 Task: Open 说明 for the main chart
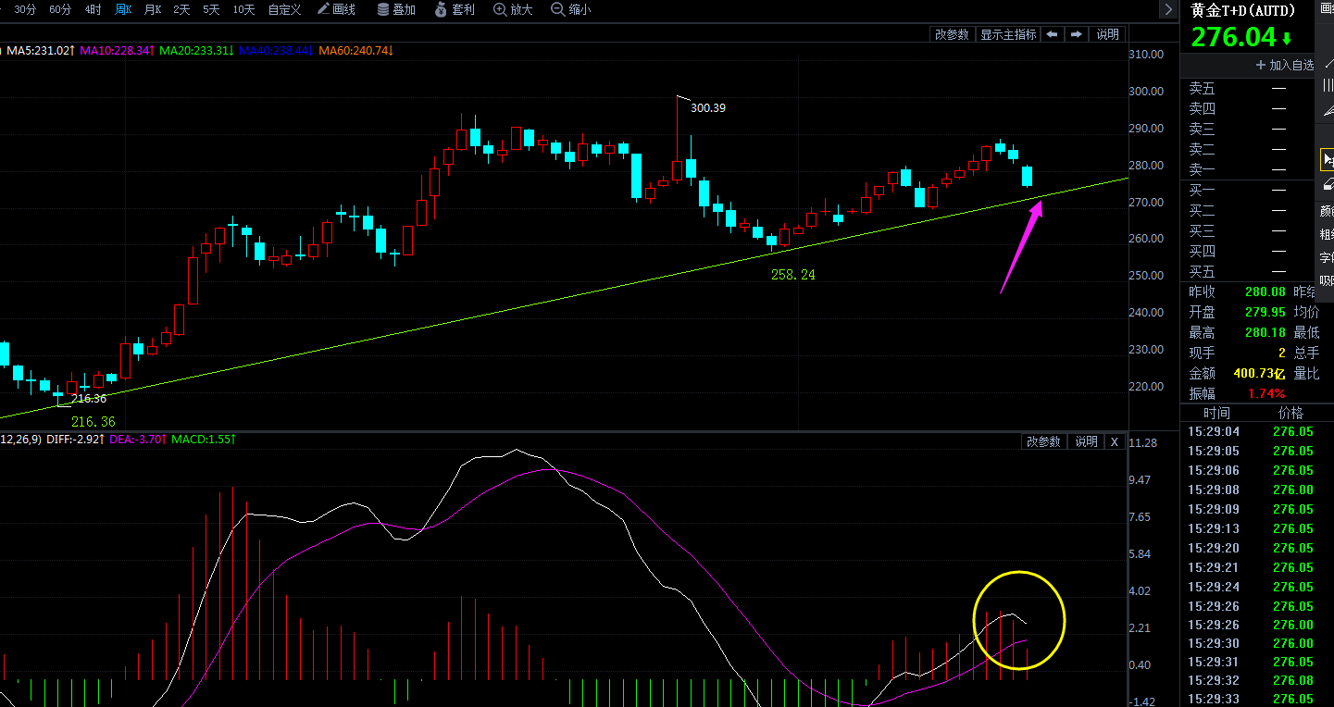1107,34
